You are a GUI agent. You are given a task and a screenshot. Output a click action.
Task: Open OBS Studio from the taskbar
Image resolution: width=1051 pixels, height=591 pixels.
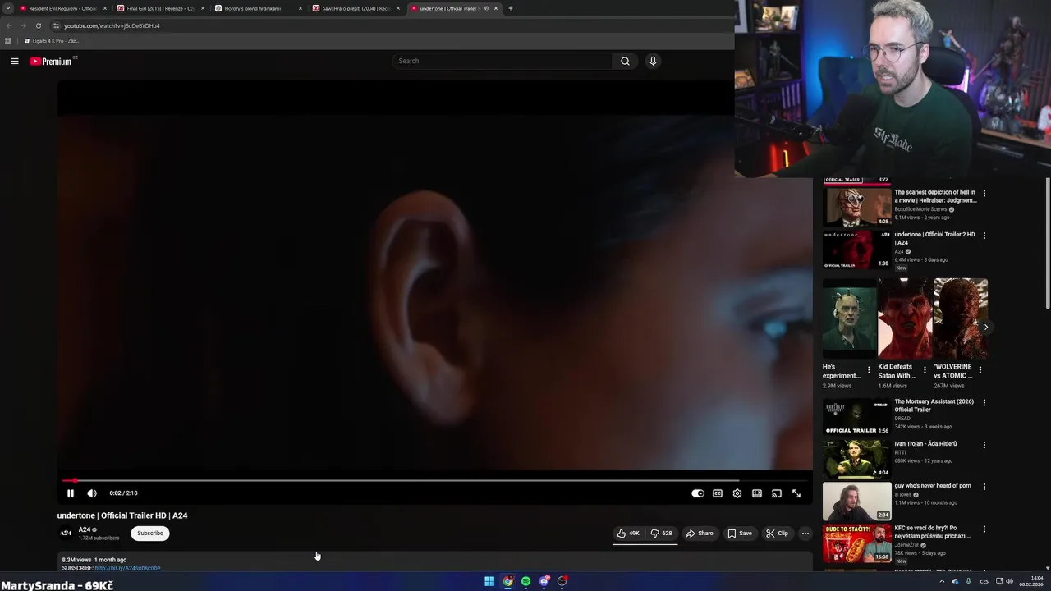[x=562, y=581]
